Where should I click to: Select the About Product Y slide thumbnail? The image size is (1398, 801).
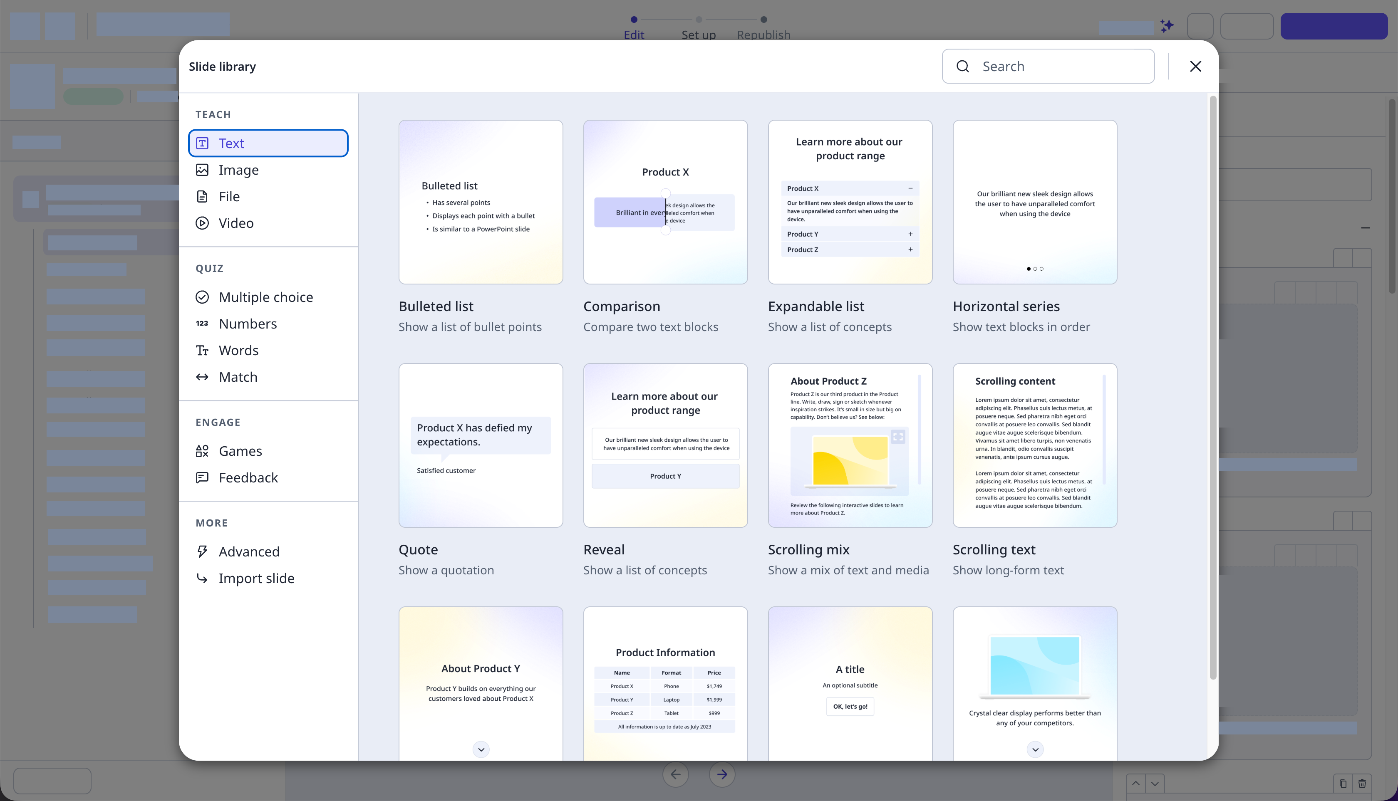tap(481, 684)
